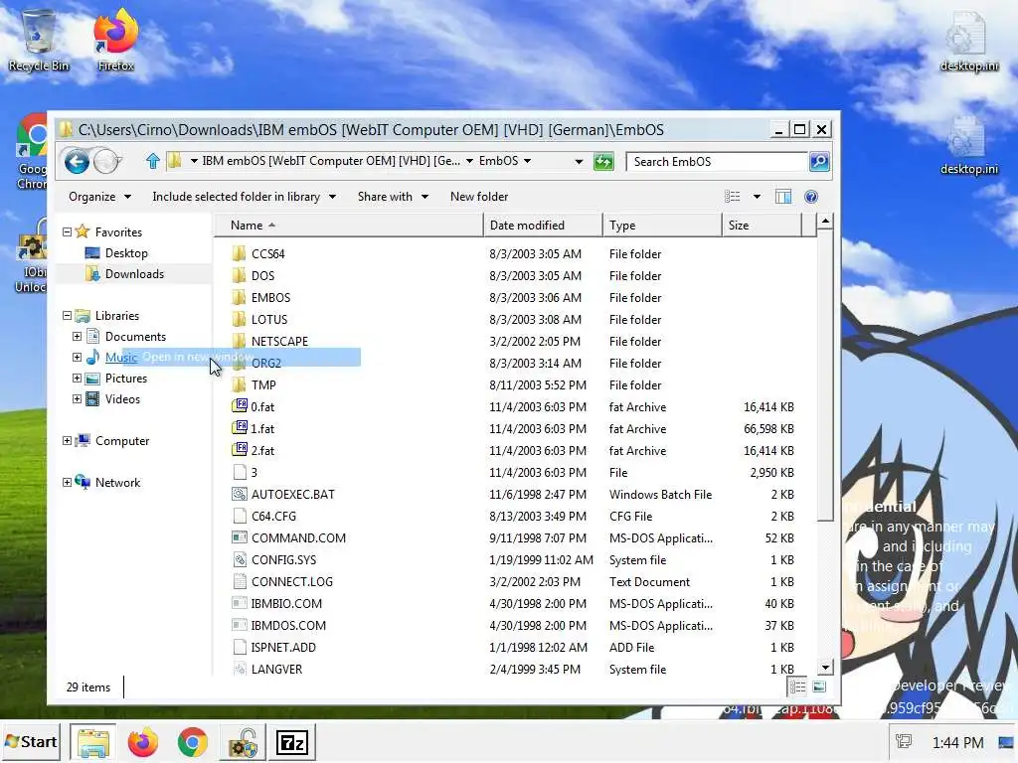
Task: Select the ISPNET.ADD file name
Action: (283, 647)
